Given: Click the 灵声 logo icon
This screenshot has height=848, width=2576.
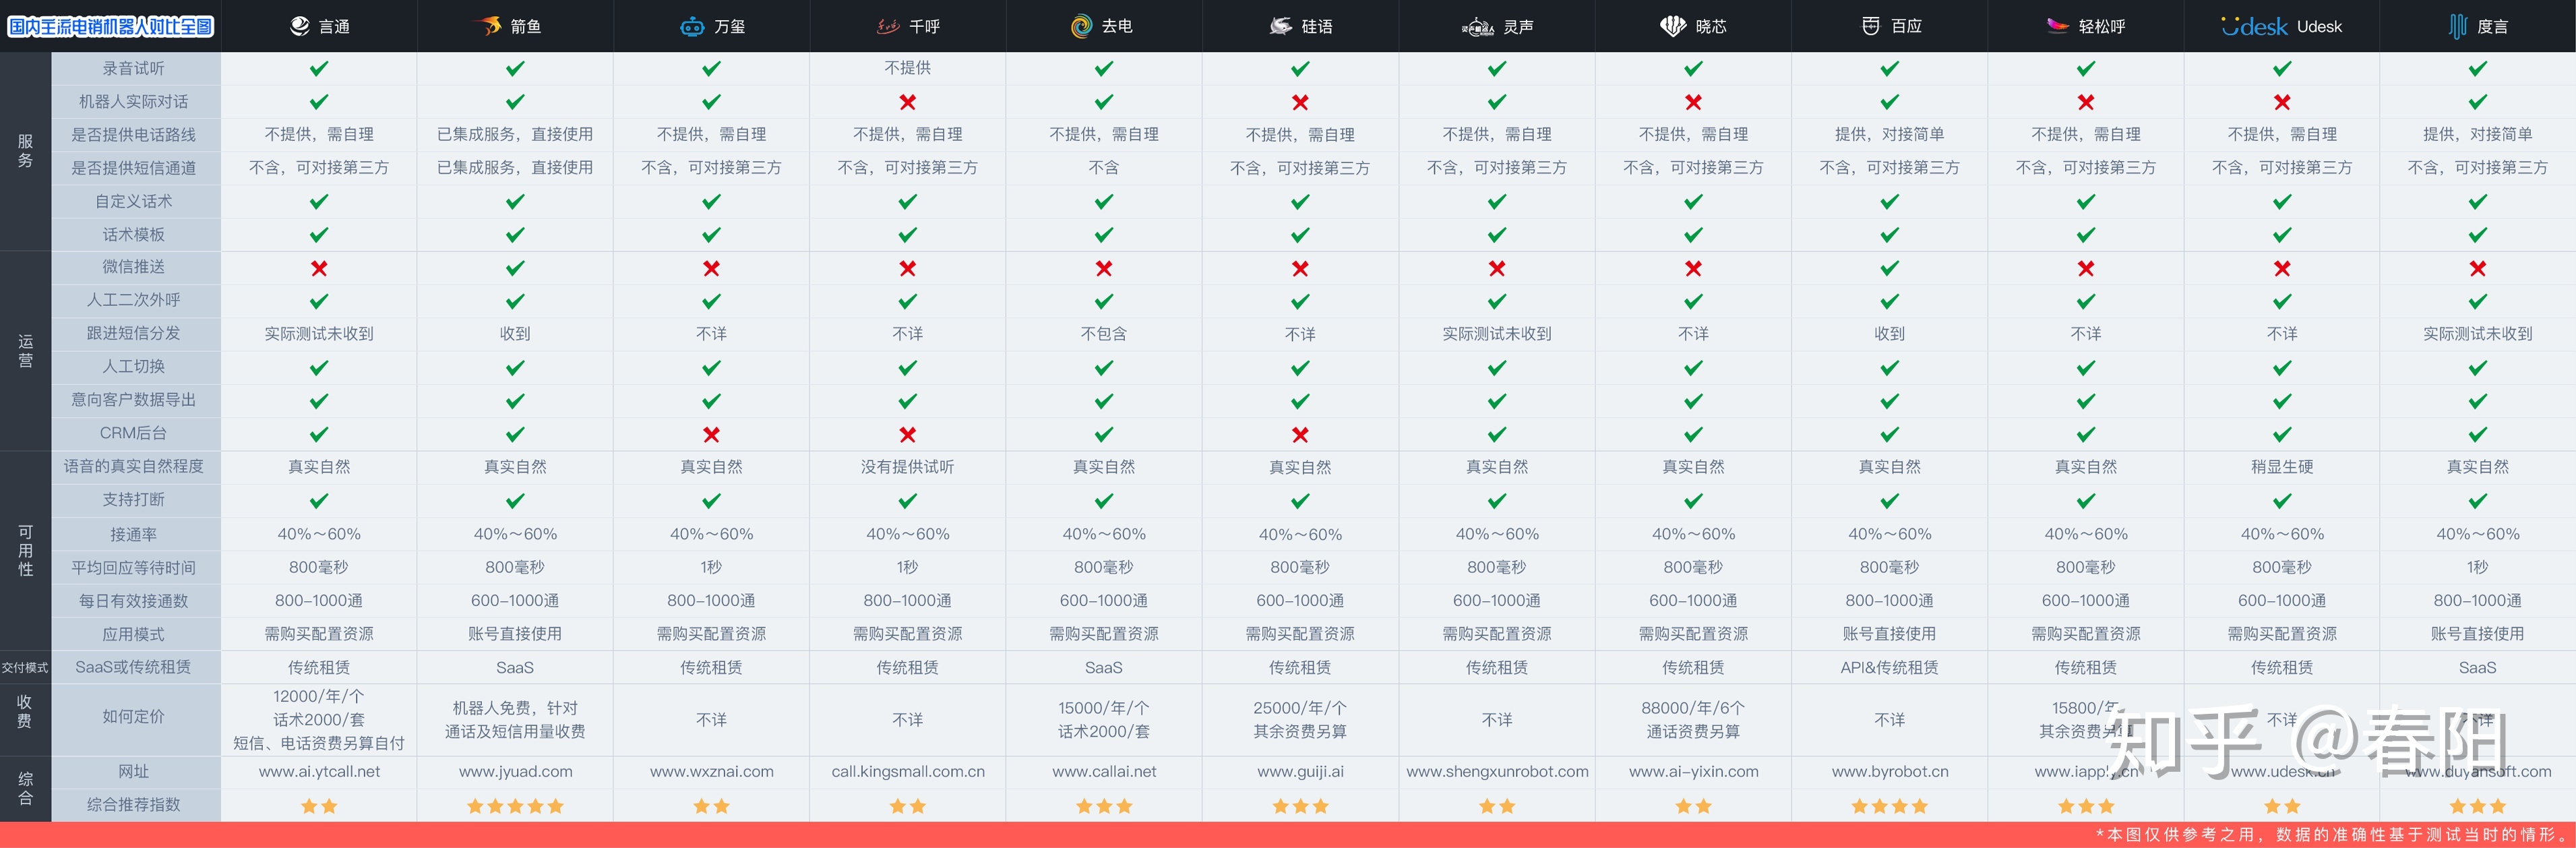Looking at the screenshot, I should 1478,27.
